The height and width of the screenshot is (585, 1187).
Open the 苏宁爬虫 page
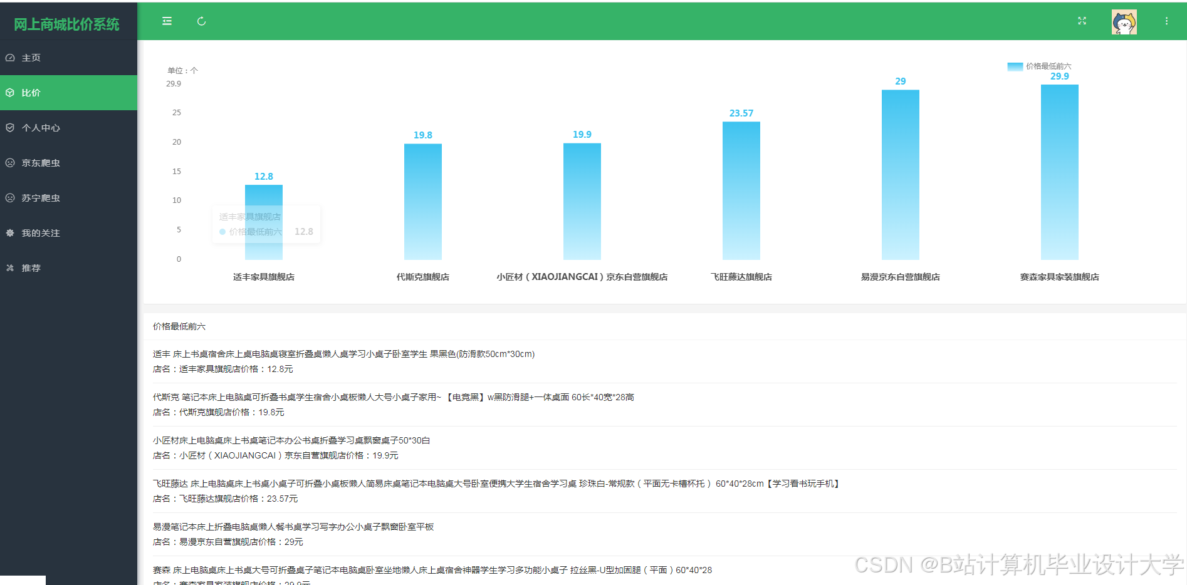68,198
